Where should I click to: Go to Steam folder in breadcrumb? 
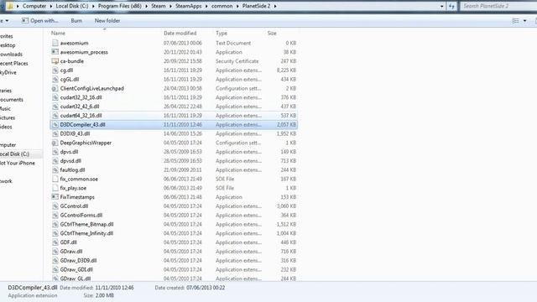[159, 6]
